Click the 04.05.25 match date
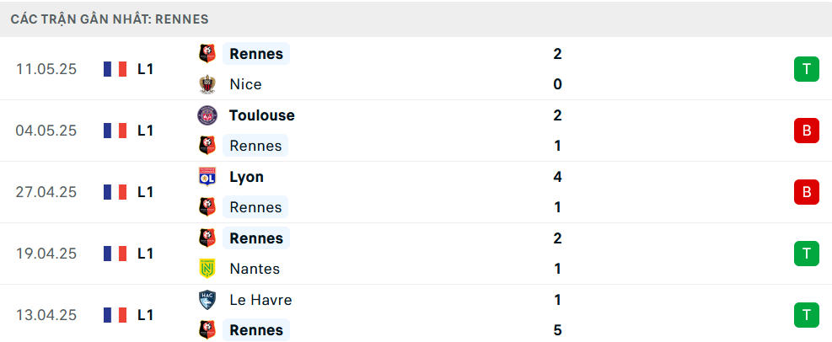 tap(46, 131)
